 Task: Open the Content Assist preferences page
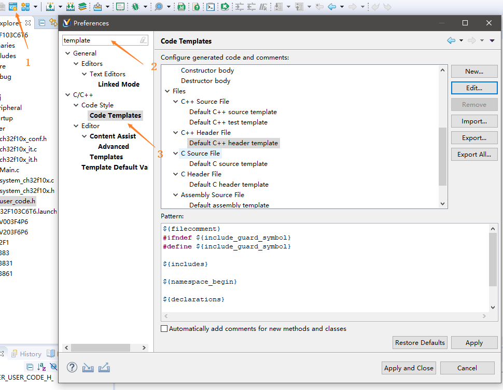click(113, 136)
